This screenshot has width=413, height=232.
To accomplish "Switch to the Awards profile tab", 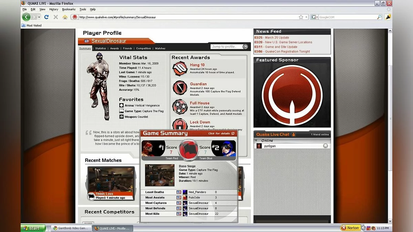I will (x=114, y=48).
